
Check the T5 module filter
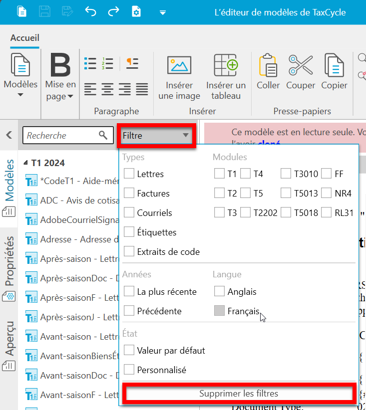(246, 193)
